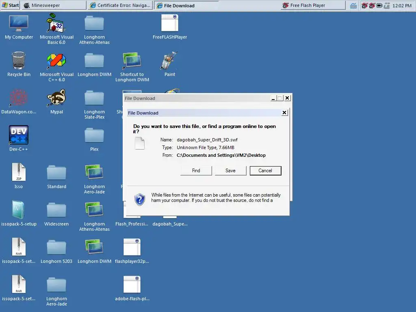
Task: Click the Find button in File Download
Action: click(196, 171)
